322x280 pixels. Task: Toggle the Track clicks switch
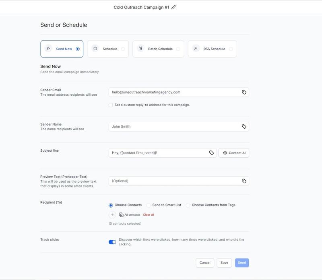[x=112, y=242]
